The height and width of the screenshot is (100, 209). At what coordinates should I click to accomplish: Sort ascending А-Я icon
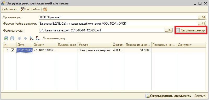pyautogui.click(x=32, y=38)
